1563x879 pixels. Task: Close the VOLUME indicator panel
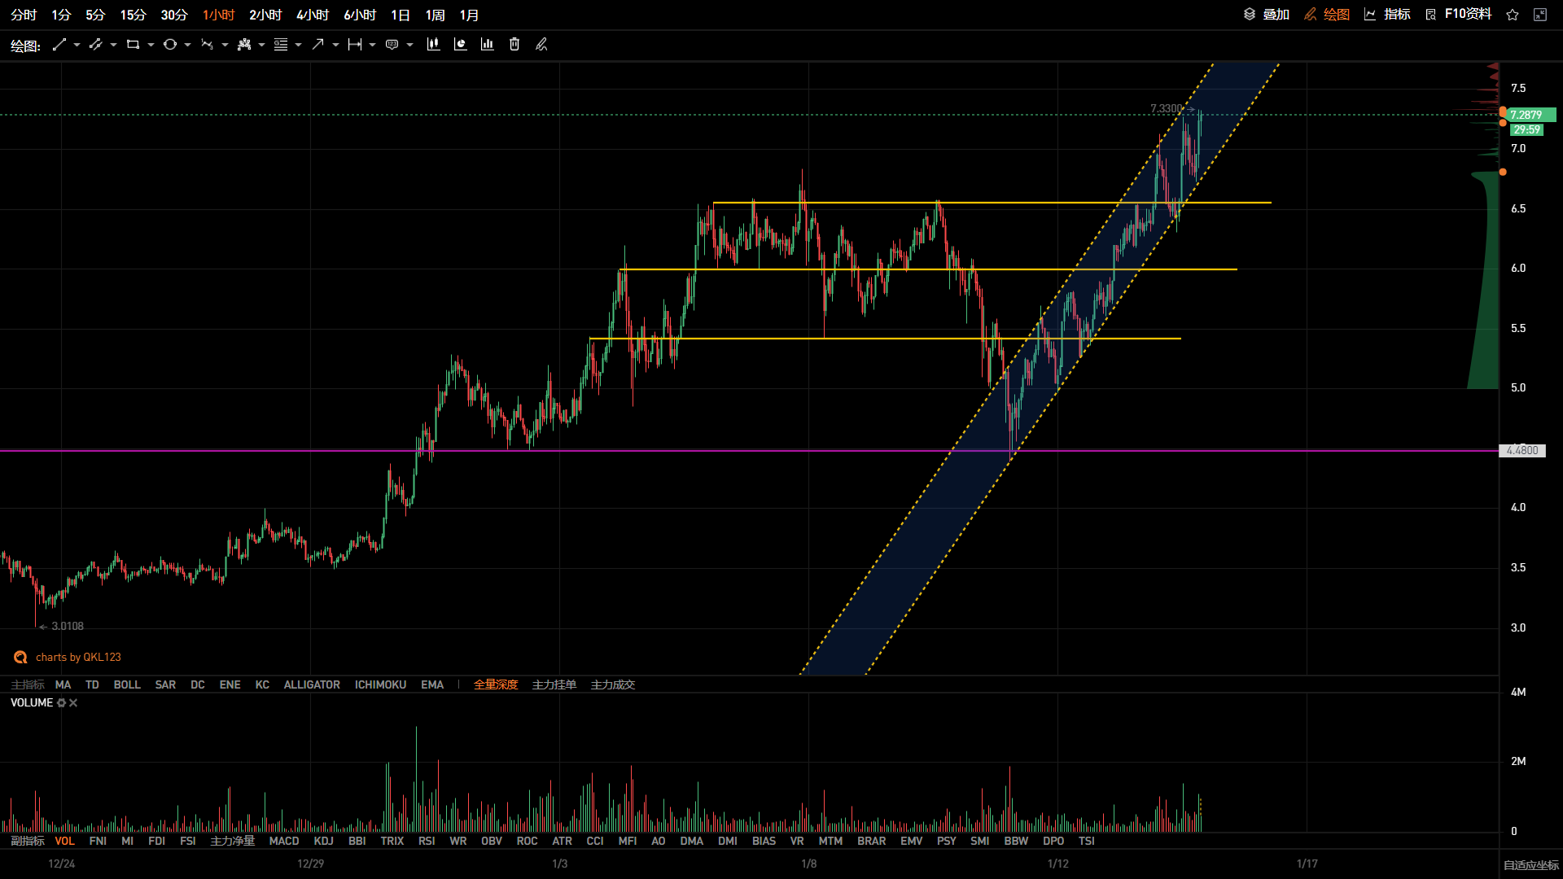coord(73,703)
